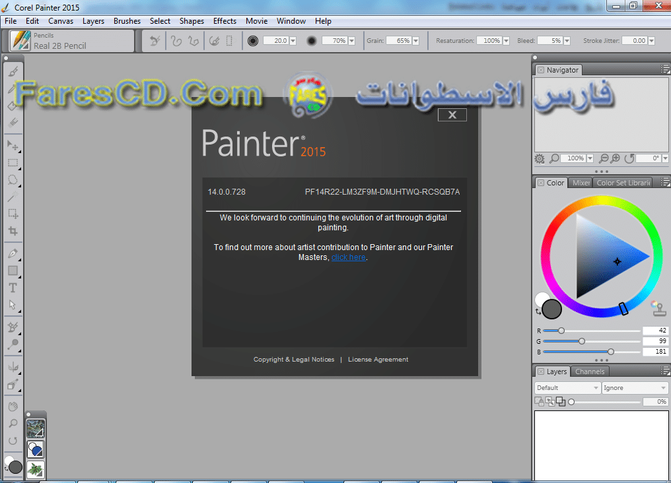
Task: Select the Shape Selection arrow tool
Action: (x=13, y=305)
